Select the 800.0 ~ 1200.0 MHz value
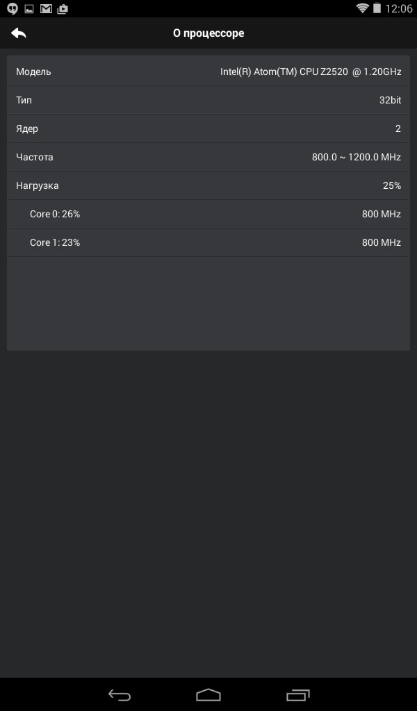Screen dimensions: 417x711 click(356, 157)
